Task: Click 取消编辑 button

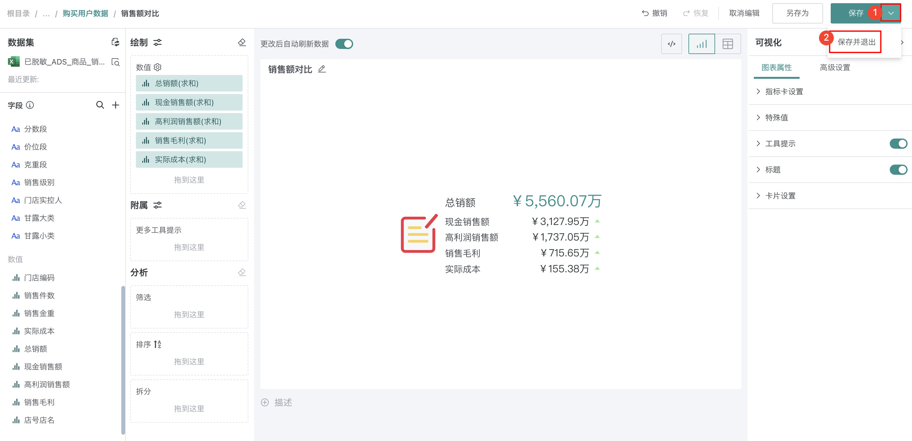Action: tap(744, 13)
